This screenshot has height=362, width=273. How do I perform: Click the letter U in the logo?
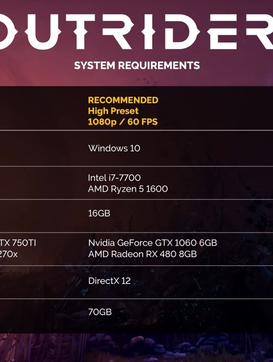43,32
